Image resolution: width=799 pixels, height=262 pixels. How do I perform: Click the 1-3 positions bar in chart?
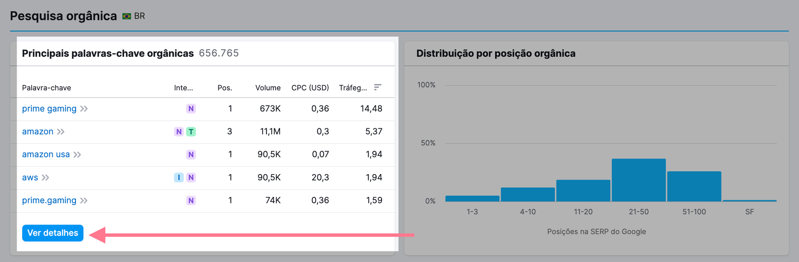tap(472, 198)
